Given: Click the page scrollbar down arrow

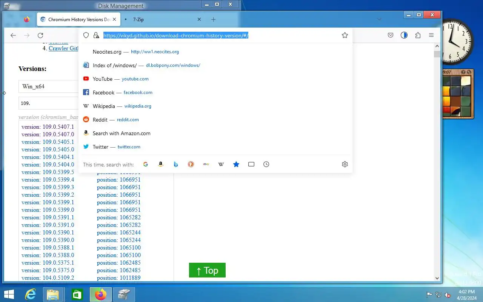Looking at the screenshot, I should [437, 278].
